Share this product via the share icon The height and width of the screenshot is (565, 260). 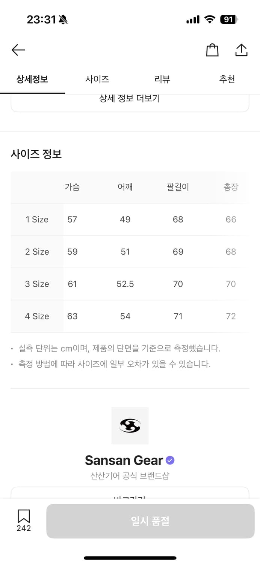(x=241, y=49)
